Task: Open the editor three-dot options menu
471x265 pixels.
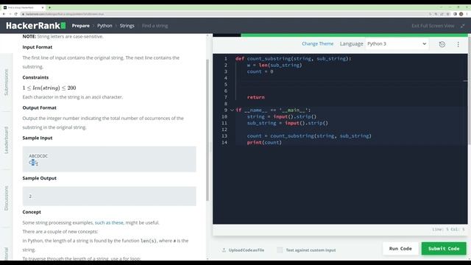Action: [458, 44]
